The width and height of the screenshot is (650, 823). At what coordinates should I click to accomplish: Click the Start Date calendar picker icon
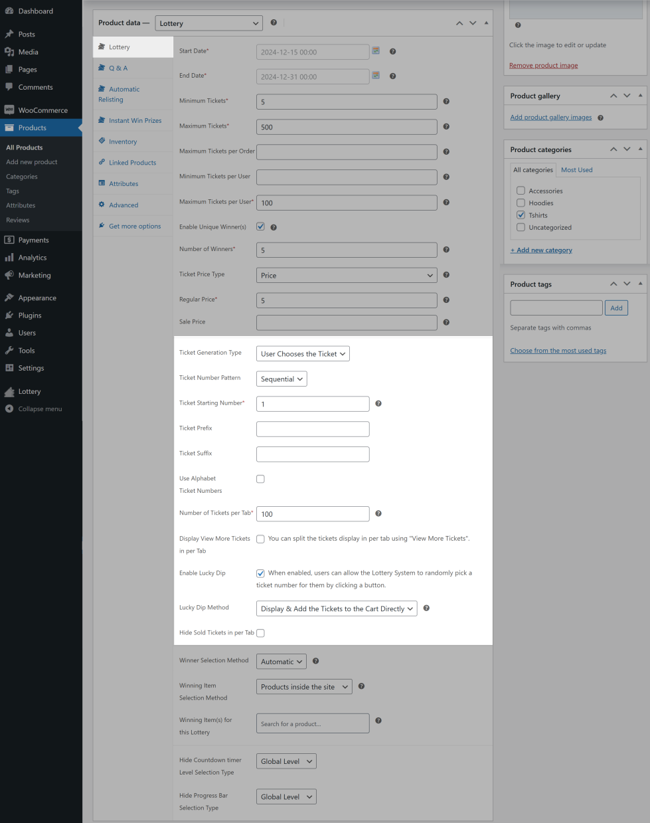(x=376, y=50)
